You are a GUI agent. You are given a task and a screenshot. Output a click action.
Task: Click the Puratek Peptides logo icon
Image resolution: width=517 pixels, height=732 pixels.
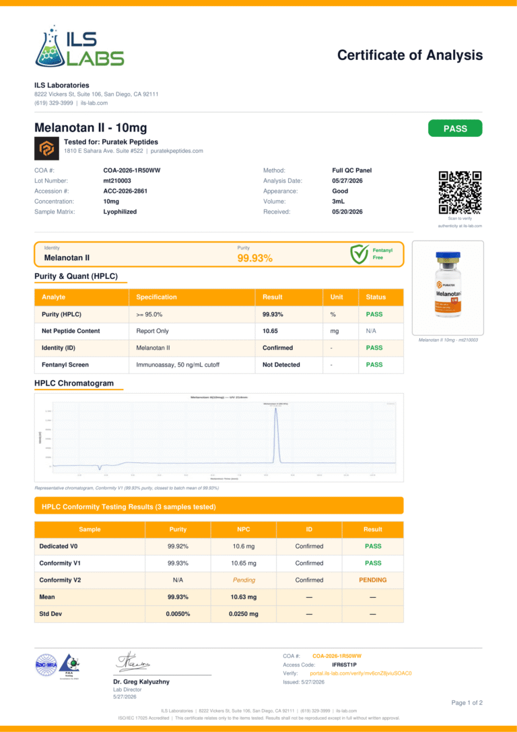pyautogui.click(x=46, y=148)
